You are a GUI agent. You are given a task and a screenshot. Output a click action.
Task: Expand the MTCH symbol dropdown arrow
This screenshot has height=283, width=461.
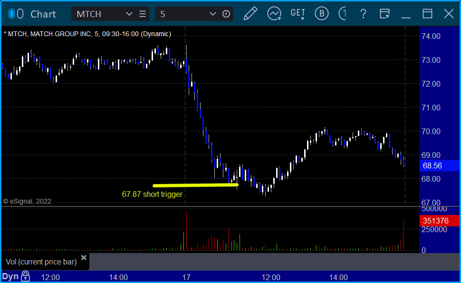tap(129, 14)
